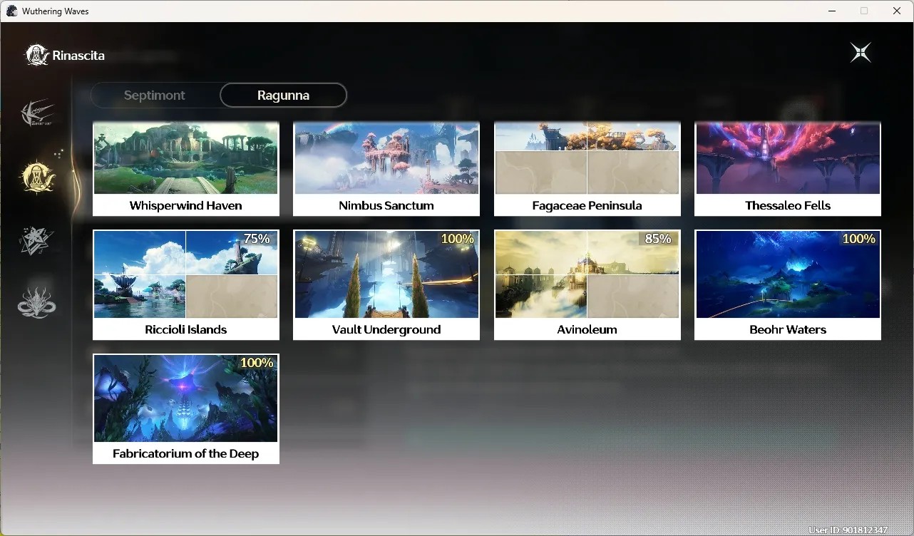Open the Nimbus Sanctum area card
This screenshot has width=914, height=536.
pos(386,169)
